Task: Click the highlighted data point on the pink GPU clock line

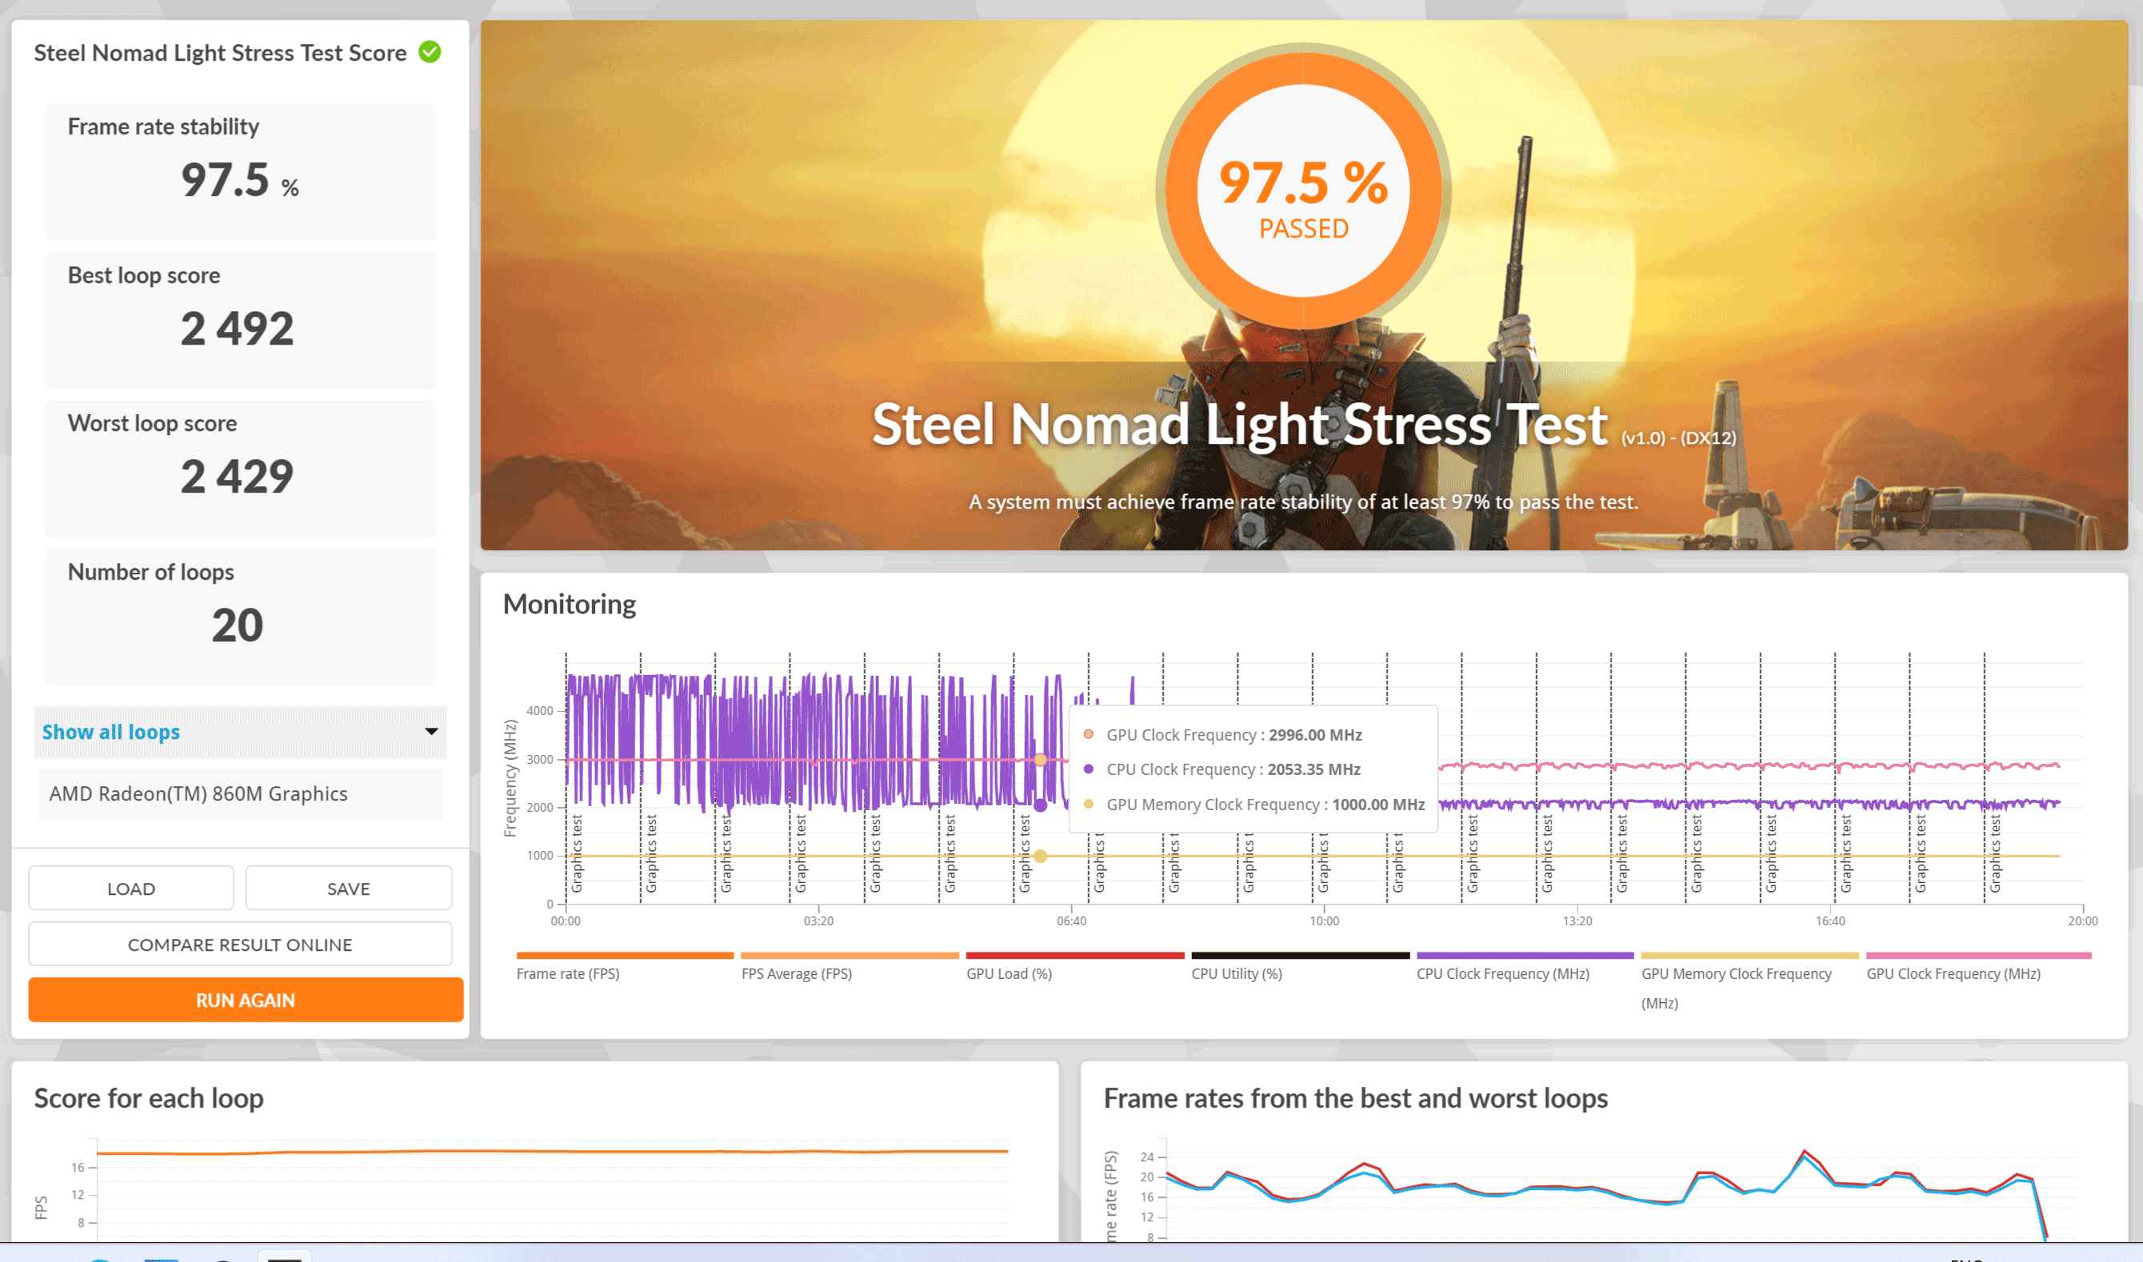Action: coord(1040,760)
